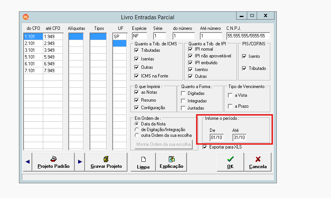Click the right blue arrow button
This screenshot has width=331, height=198.
click(x=80, y=162)
